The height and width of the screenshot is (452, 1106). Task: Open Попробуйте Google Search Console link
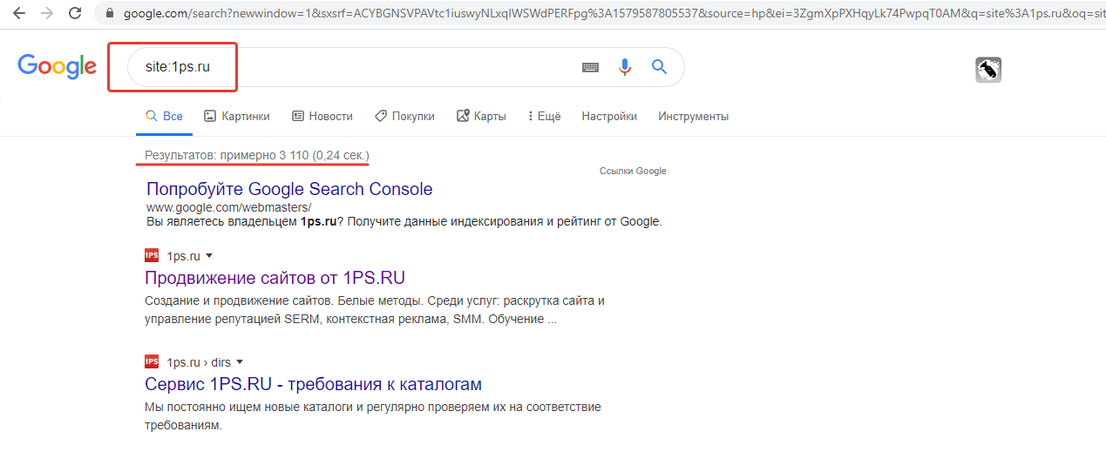(289, 189)
